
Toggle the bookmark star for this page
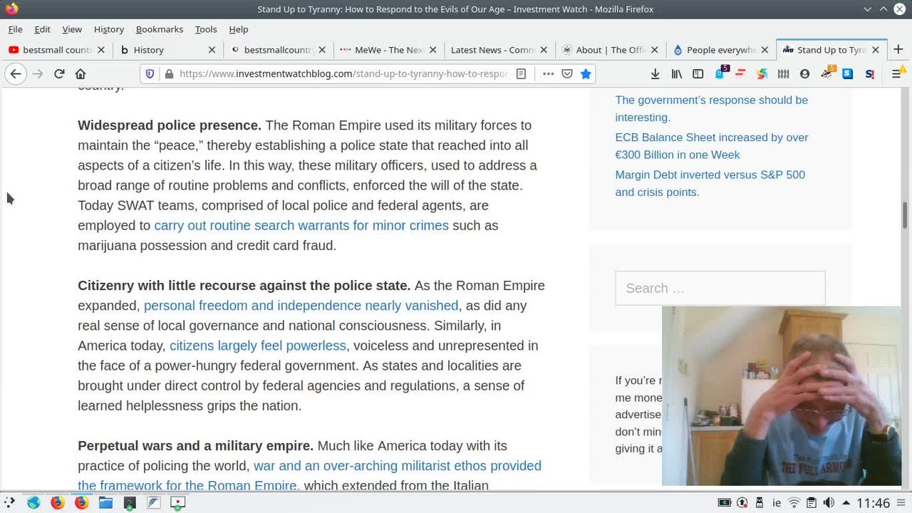coord(586,74)
